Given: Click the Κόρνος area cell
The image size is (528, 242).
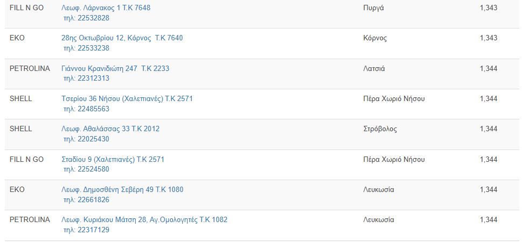Looking at the screenshot, I should (376, 38).
